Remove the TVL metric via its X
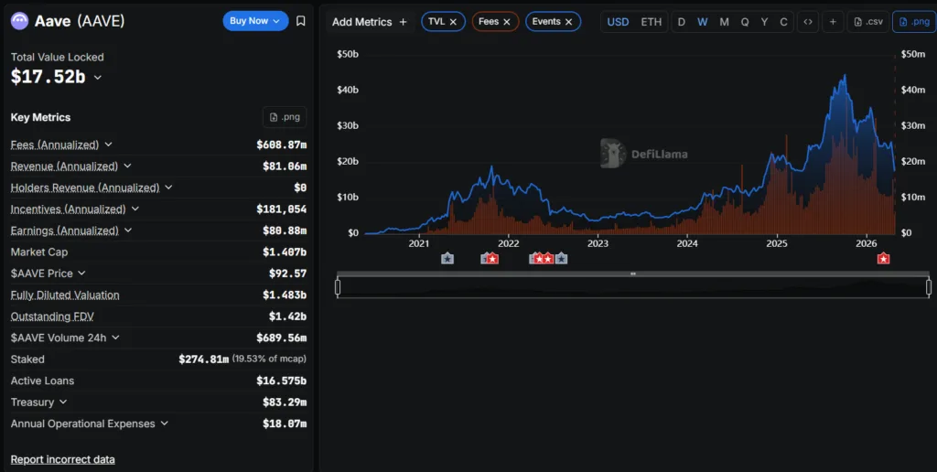The image size is (937, 472). pos(453,22)
